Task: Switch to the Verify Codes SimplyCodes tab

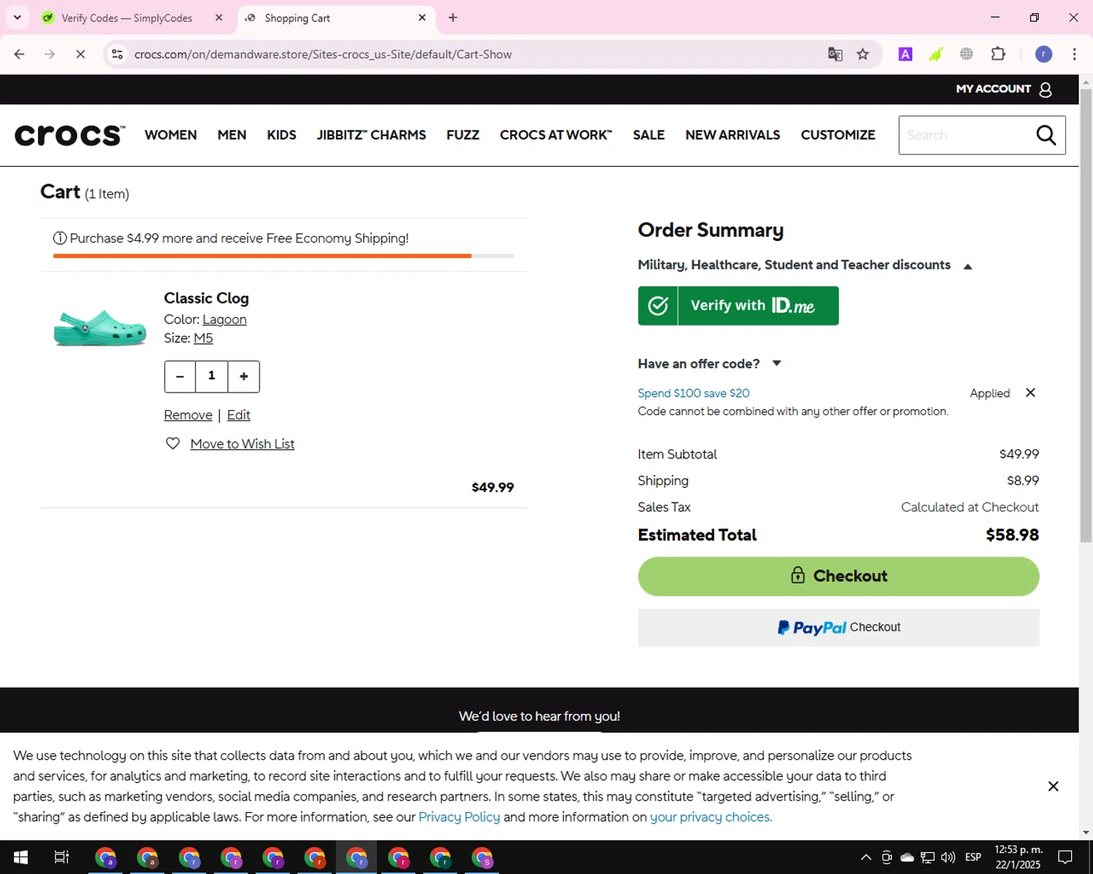Action: click(127, 17)
